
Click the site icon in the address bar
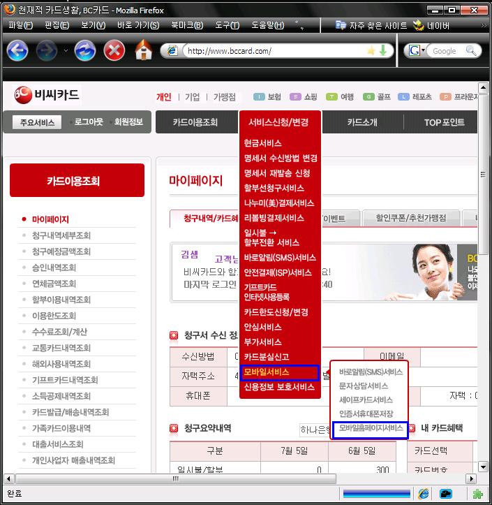coord(172,50)
